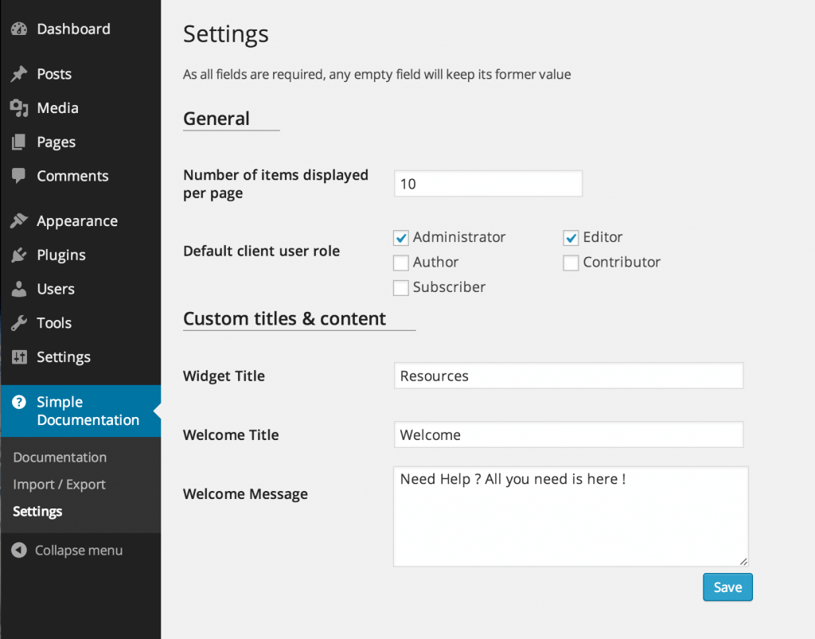Open the Import / Export submenu item
This screenshot has height=639, width=815.
click(59, 485)
